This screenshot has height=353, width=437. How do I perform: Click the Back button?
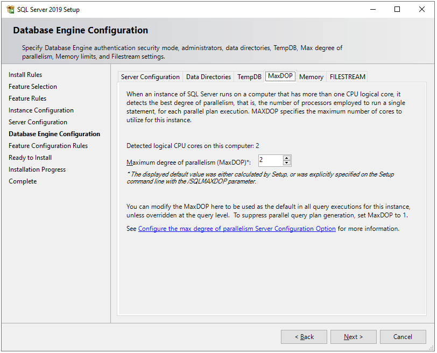click(304, 337)
